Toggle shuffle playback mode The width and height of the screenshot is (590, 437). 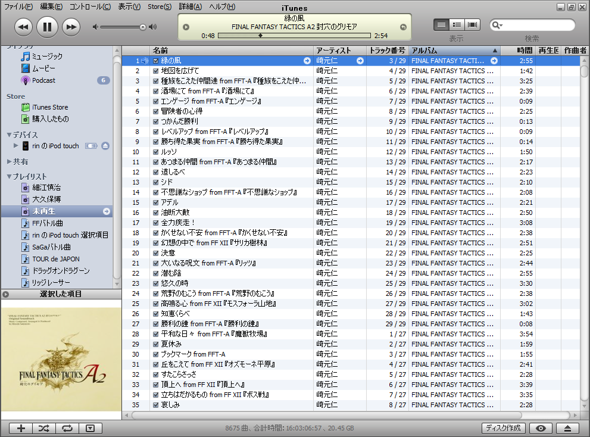point(44,428)
